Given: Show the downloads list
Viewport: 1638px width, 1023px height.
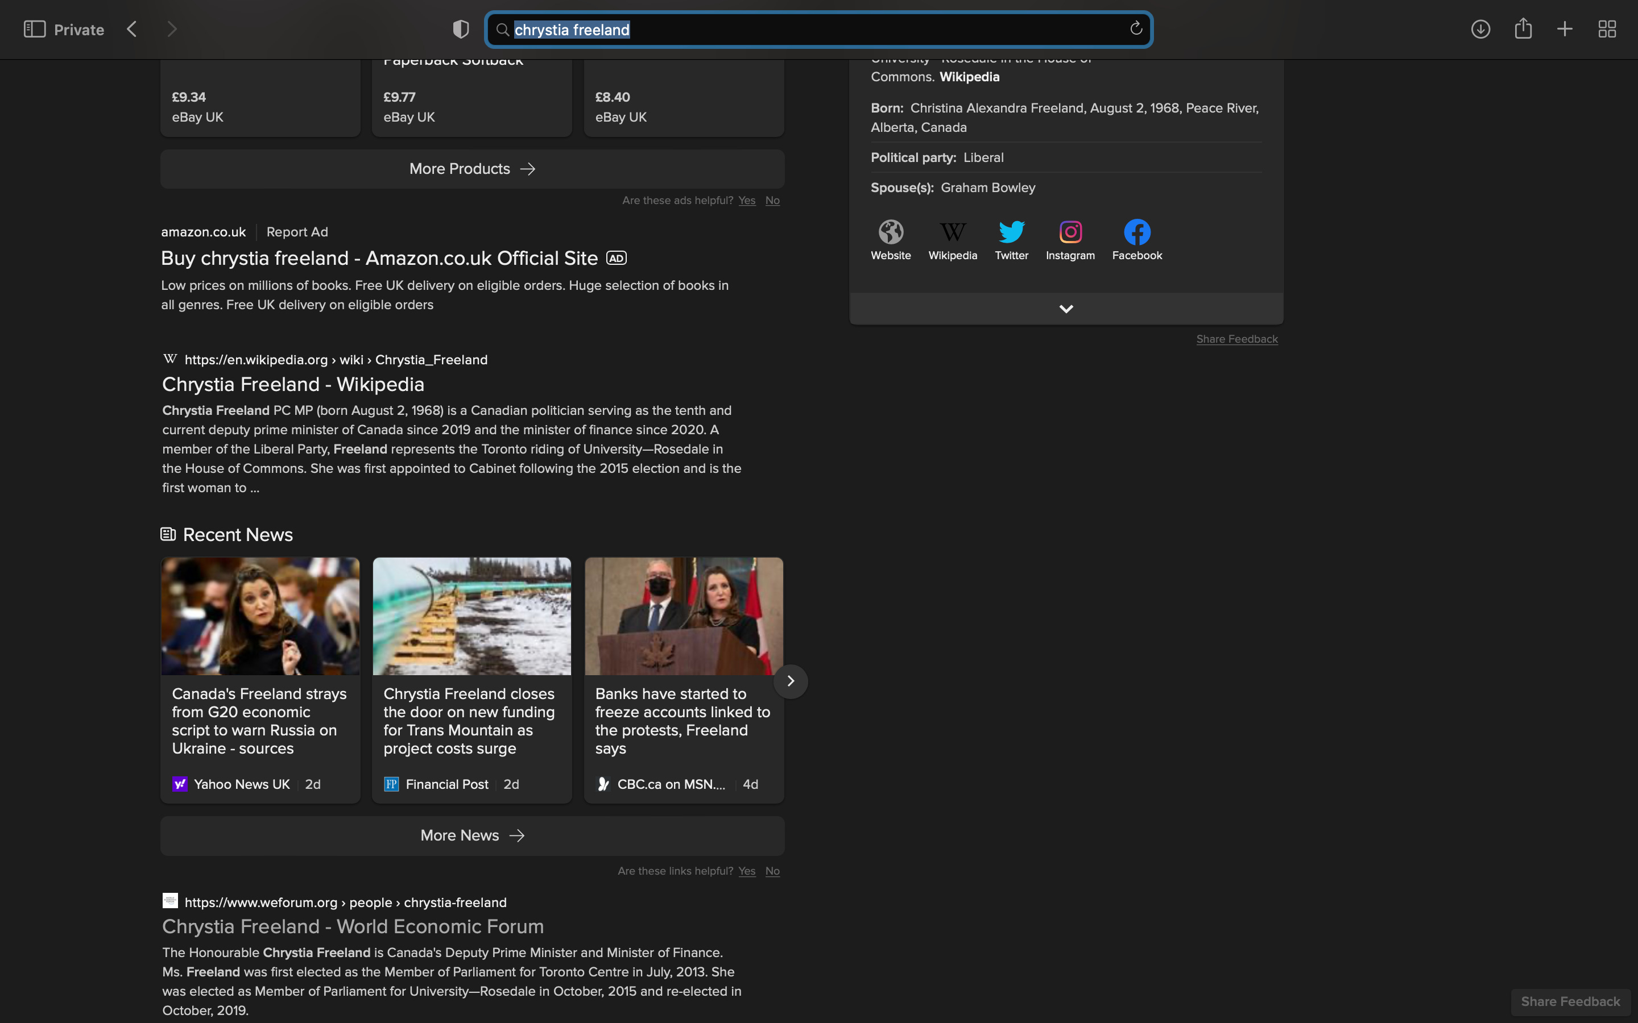Looking at the screenshot, I should 1480,29.
